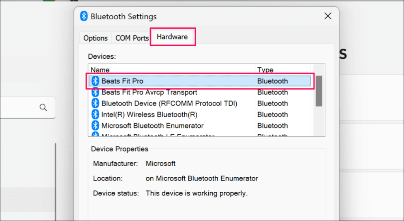Image resolution: width=404 pixels, height=221 pixels.
Task: Click the Beats Fit Pro Avrcp Transport icon
Action: click(x=95, y=92)
